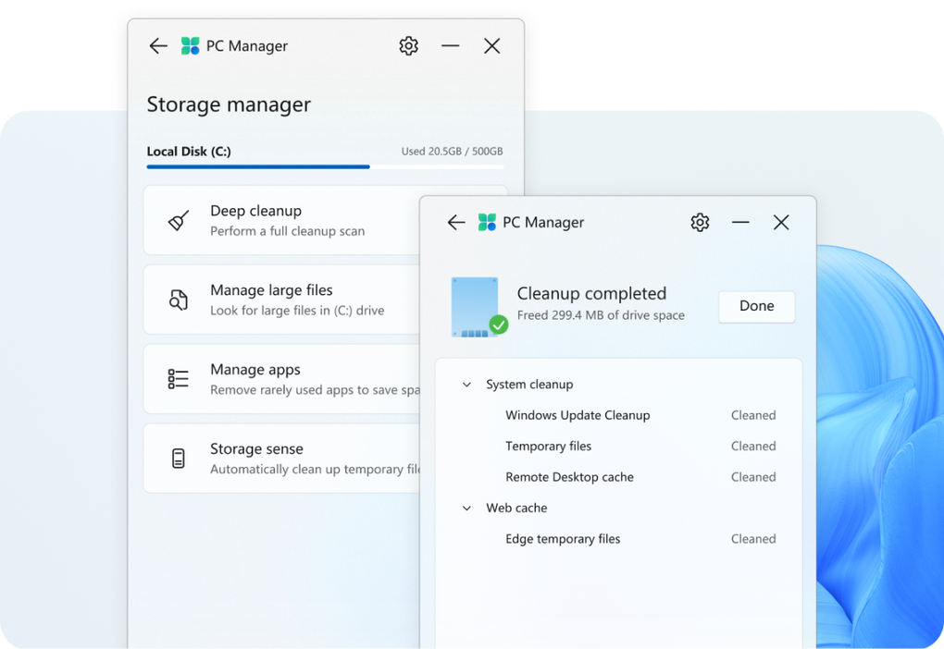Open settings gear in Storage manager window

(408, 46)
